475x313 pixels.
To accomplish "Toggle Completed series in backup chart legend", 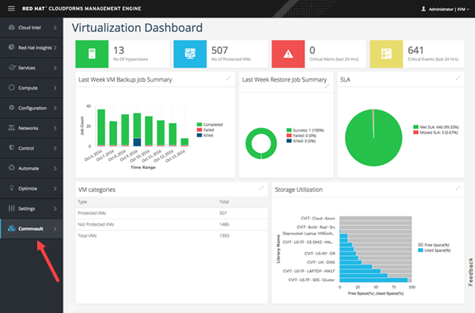I will pos(210,124).
